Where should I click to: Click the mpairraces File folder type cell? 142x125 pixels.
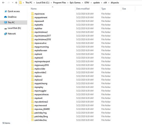pos(106,14)
